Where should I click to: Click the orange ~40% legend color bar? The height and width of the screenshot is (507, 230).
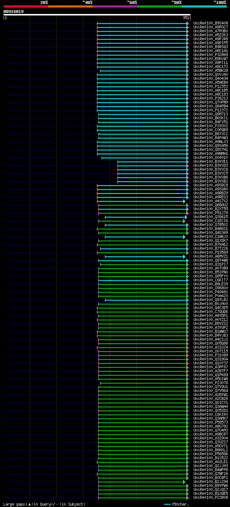pyautogui.click(x=70, y=6)
